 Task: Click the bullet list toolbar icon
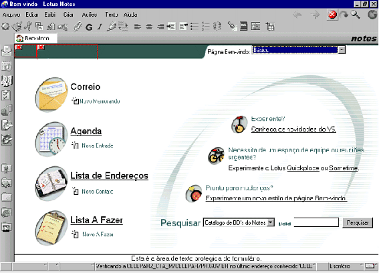click(195, 27)
